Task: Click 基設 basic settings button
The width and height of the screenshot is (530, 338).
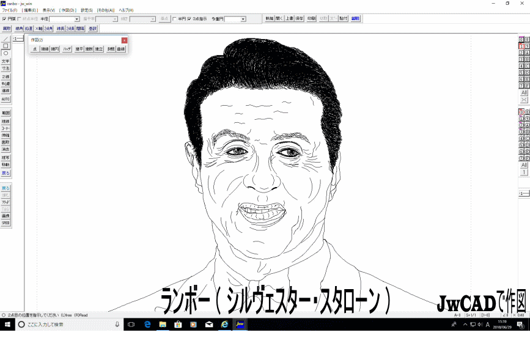Action: [x=93, y=29]
